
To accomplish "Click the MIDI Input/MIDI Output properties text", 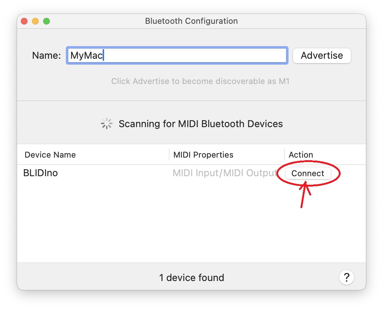I will coord(225,173).
